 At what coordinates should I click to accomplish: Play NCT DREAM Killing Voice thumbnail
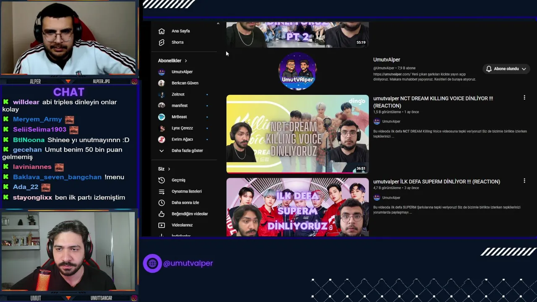(297, 134)
